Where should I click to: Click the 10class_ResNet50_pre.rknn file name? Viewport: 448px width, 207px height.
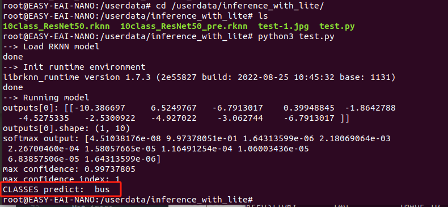coord(184,27)
